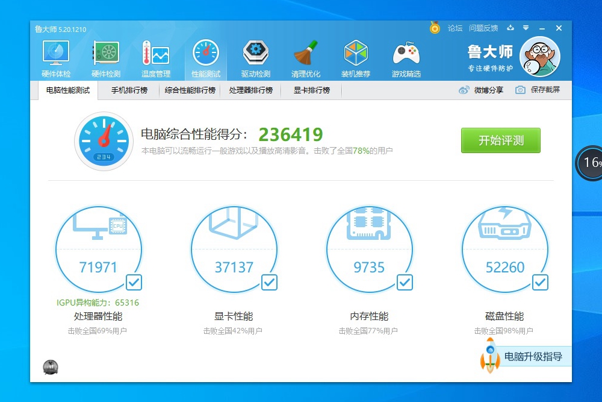Open 温度管理 temperature management
602x402 pixels.
point(156,59)
